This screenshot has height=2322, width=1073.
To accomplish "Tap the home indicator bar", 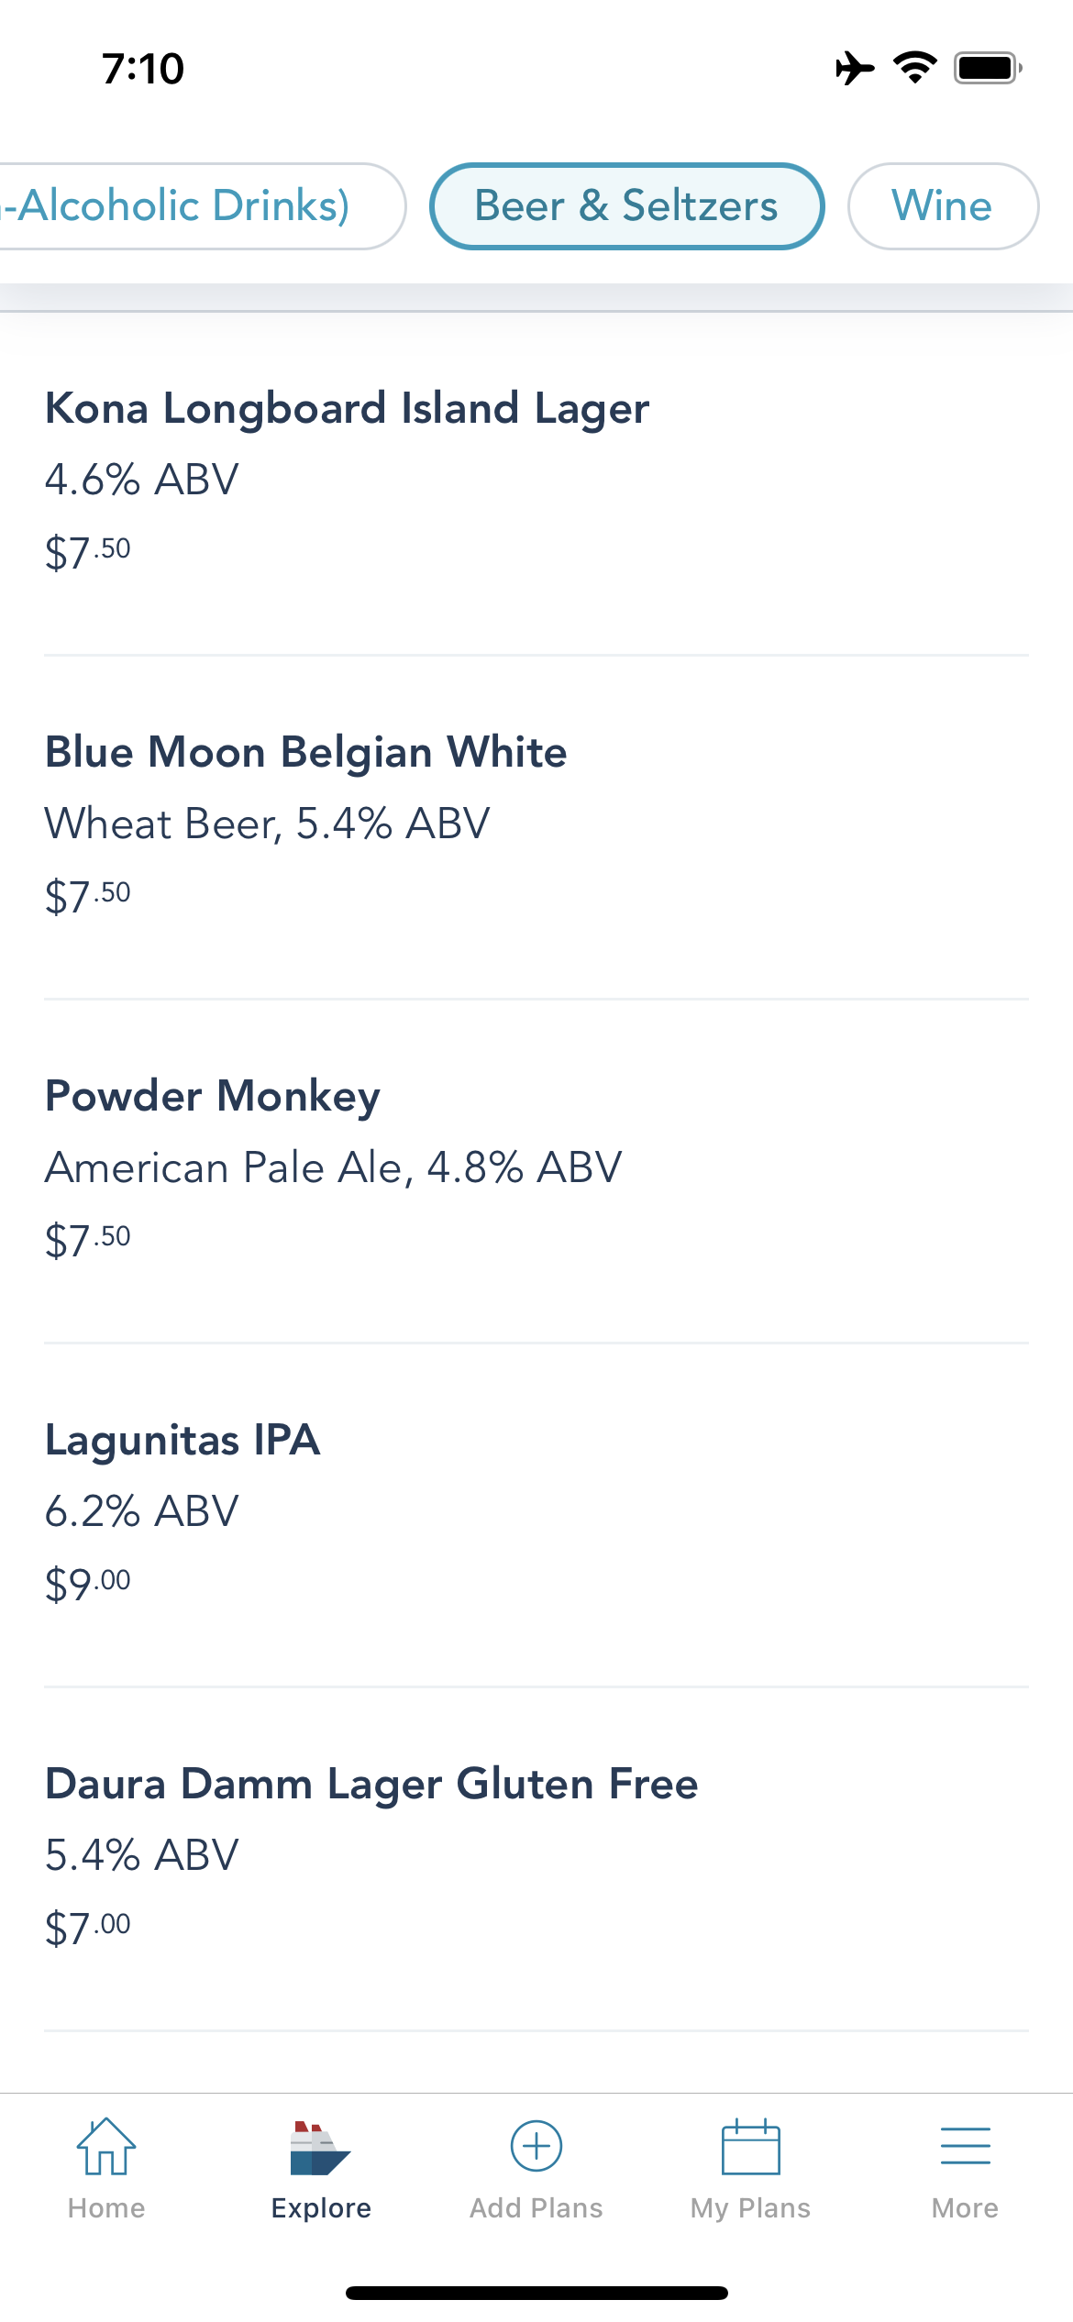I will 536,2293.
